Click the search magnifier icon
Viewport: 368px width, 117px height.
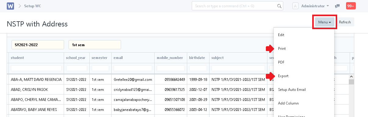pyautogui.click(x=279, y=6)
